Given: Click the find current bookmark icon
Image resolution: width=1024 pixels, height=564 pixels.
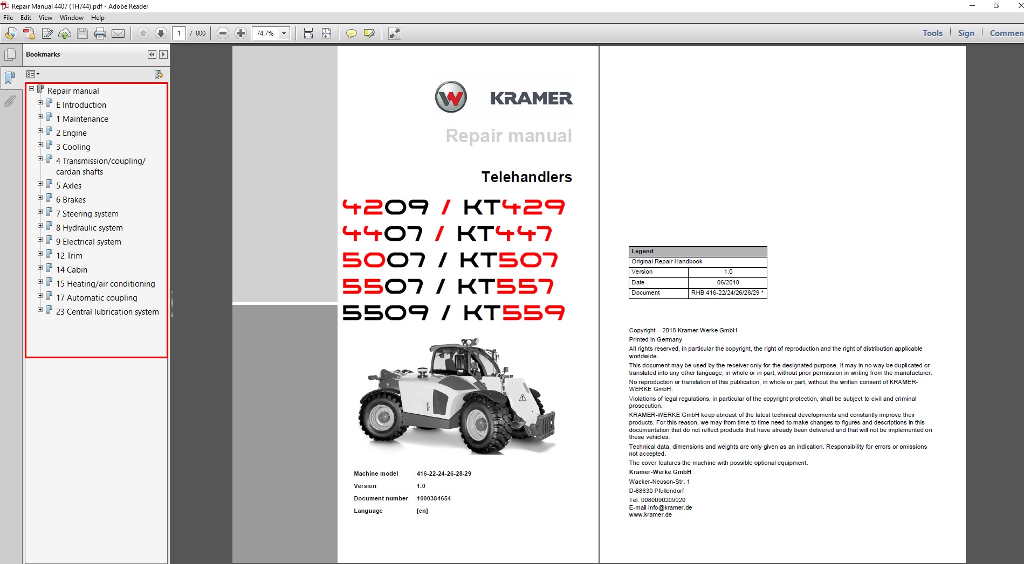Looking at the screenshot, I should [159, 74].
